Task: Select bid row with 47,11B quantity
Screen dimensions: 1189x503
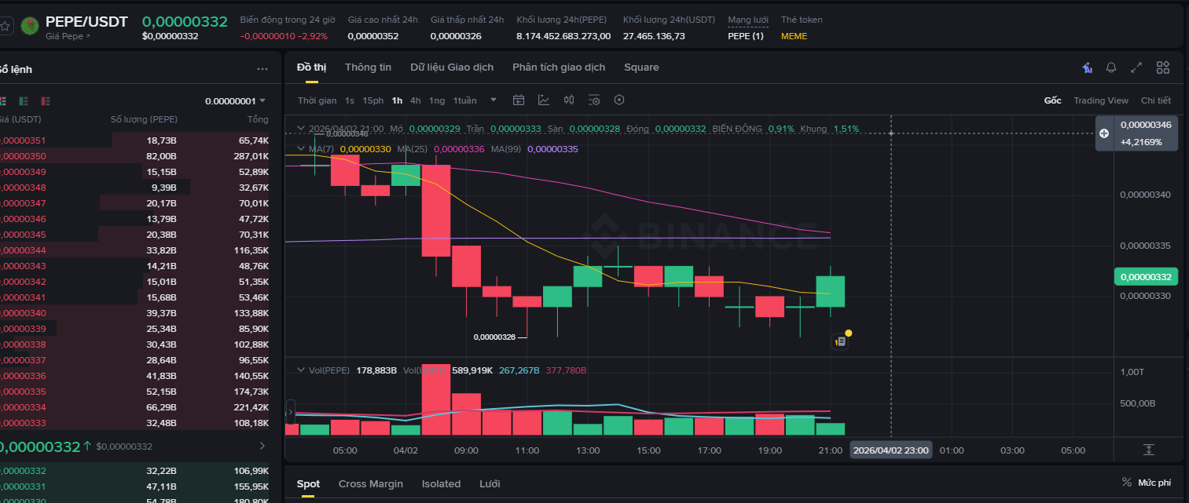Action: point(134,487)
